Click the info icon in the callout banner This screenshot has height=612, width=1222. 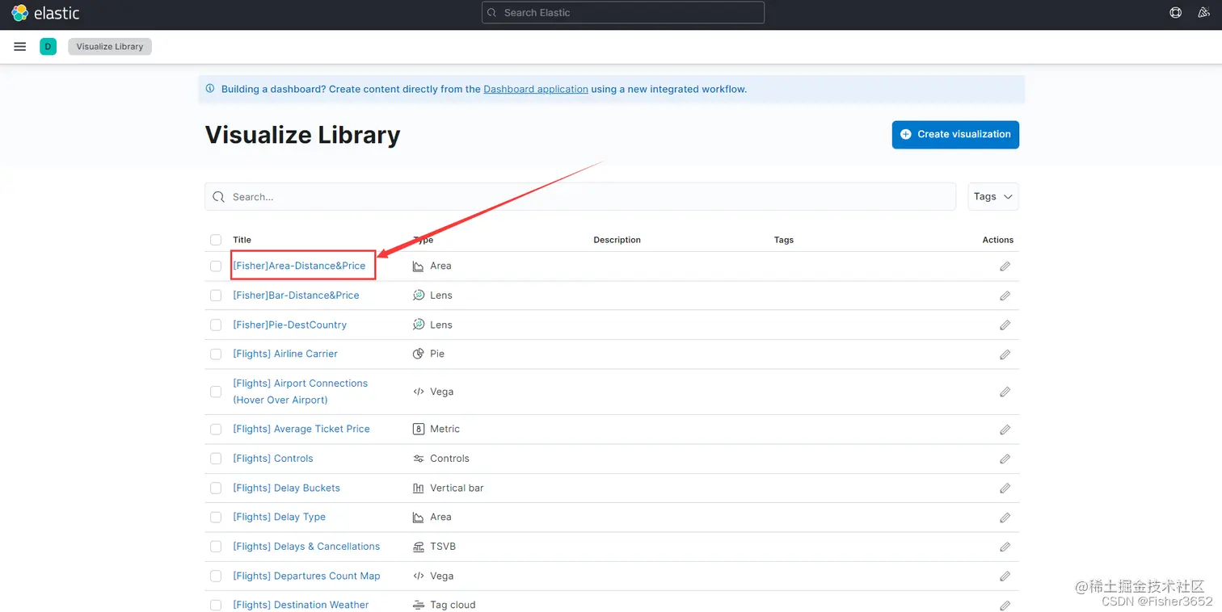point(210,89)
